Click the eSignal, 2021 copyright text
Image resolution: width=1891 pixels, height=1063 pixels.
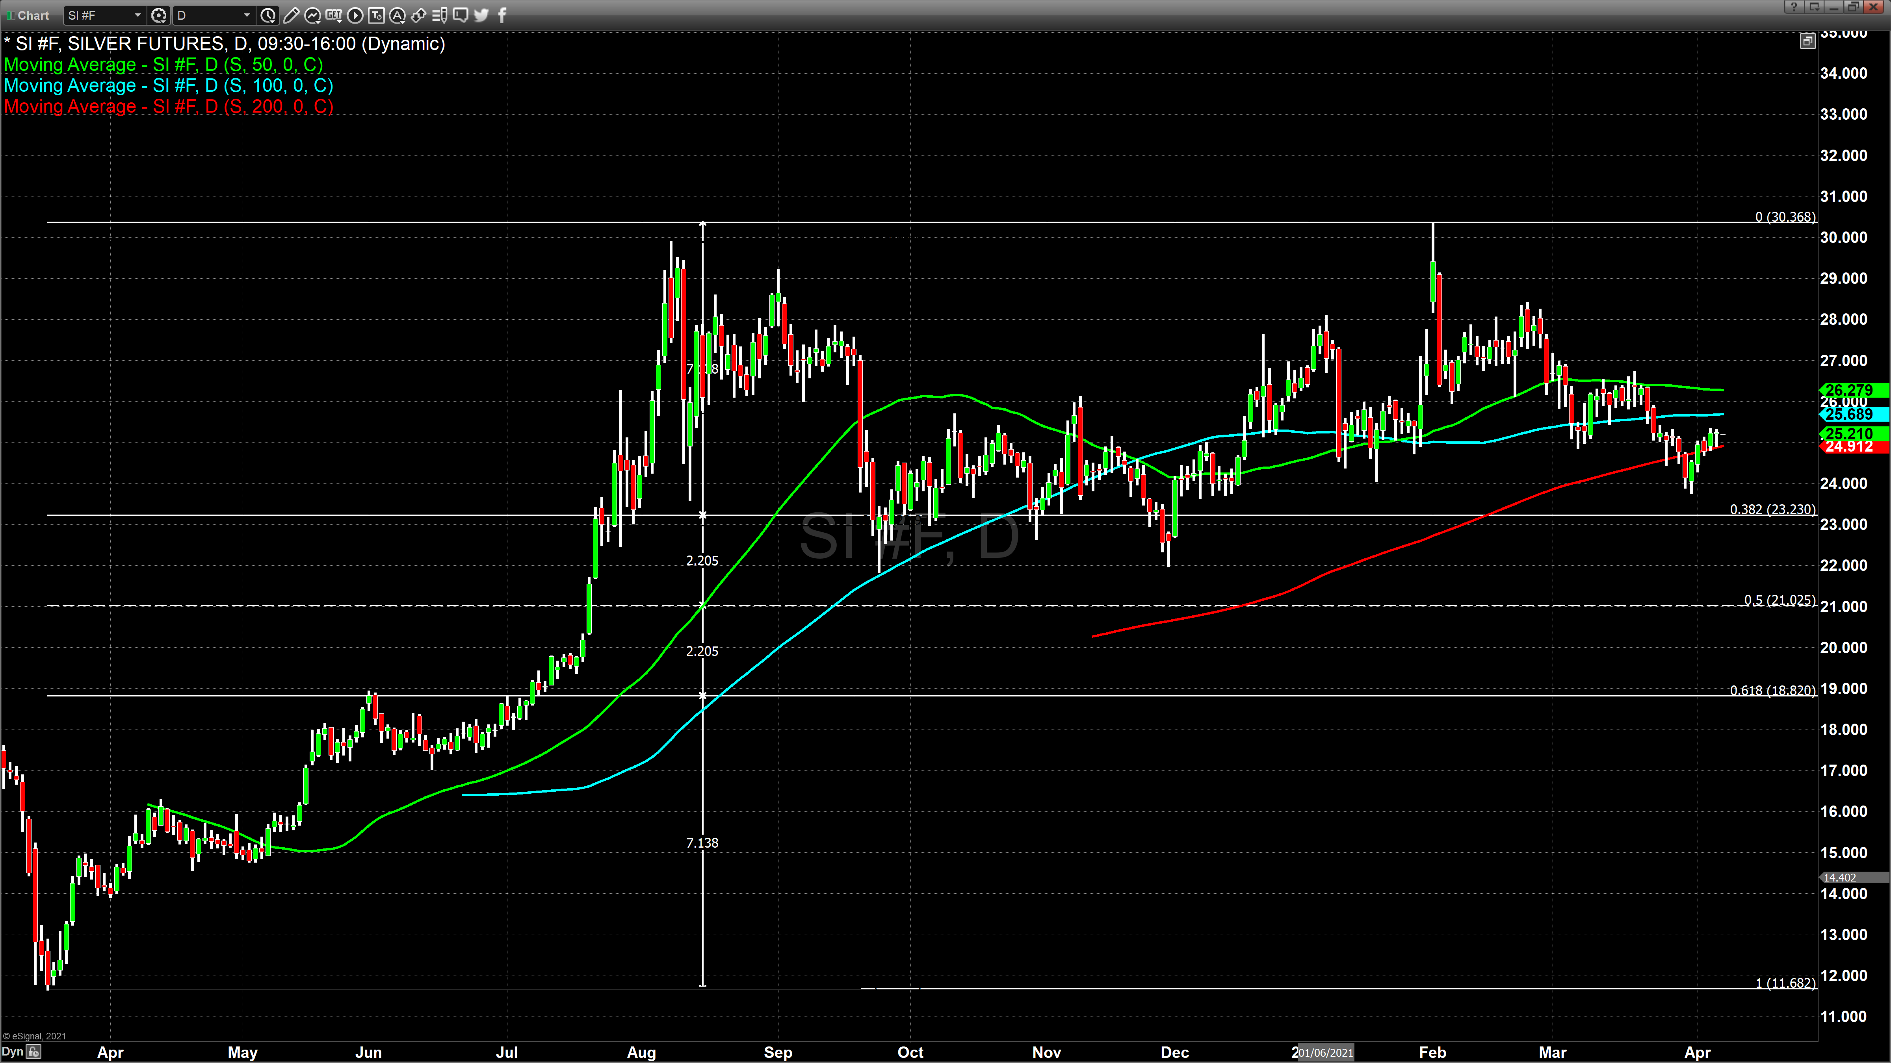pos(35,1036)
